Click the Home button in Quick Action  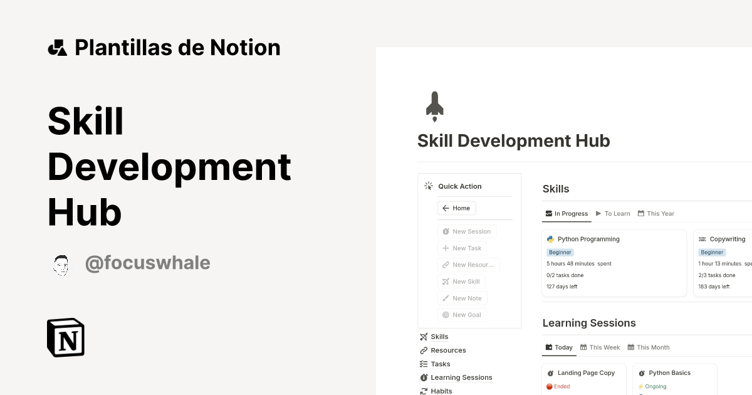[x=456, y=208]
